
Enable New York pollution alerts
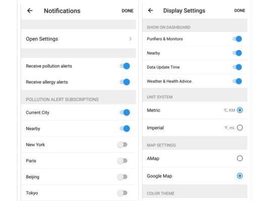coord(122,145)
